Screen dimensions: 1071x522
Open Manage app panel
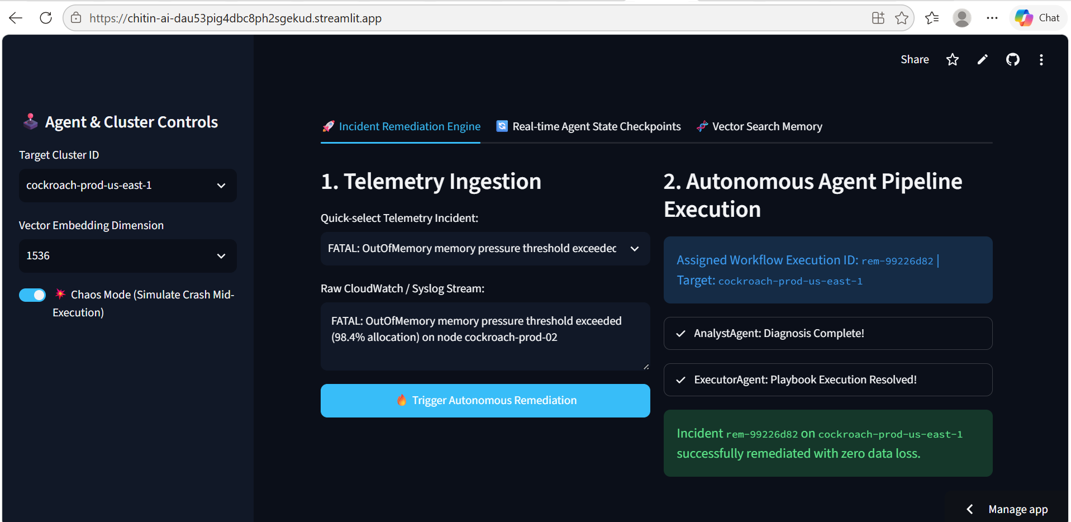point(1018,509)
